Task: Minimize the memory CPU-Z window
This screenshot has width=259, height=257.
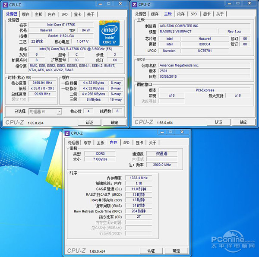Action: [x=162, y=132]
